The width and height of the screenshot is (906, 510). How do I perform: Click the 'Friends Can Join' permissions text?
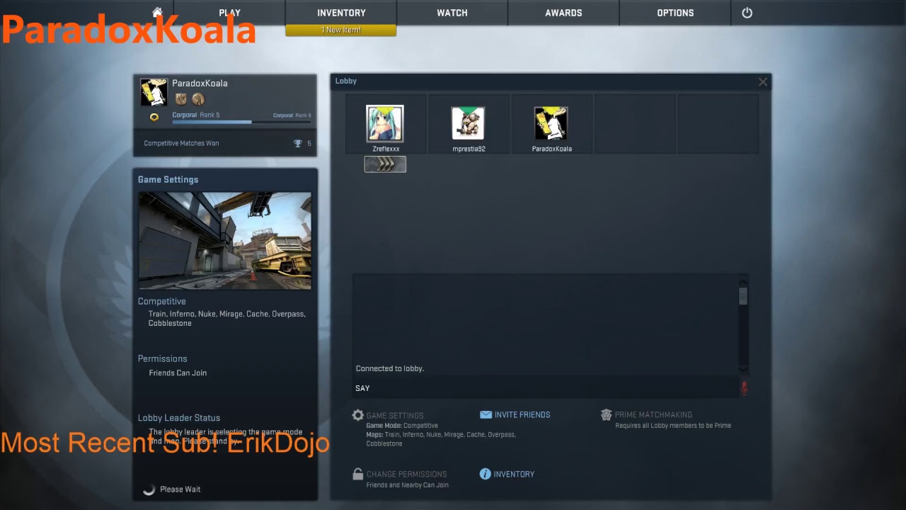[178, 373]
